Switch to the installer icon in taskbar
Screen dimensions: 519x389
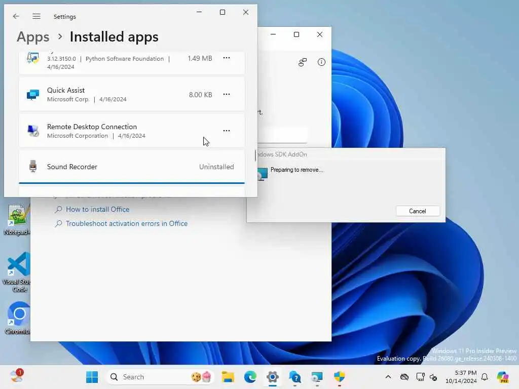point(317,377)
